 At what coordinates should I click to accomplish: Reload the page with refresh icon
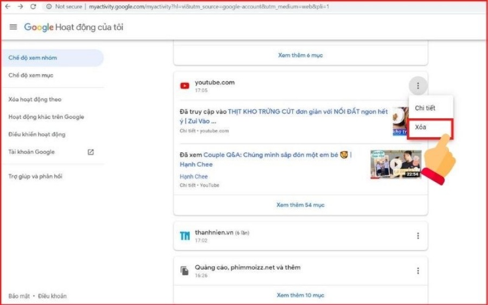click(x=33, y=7)
